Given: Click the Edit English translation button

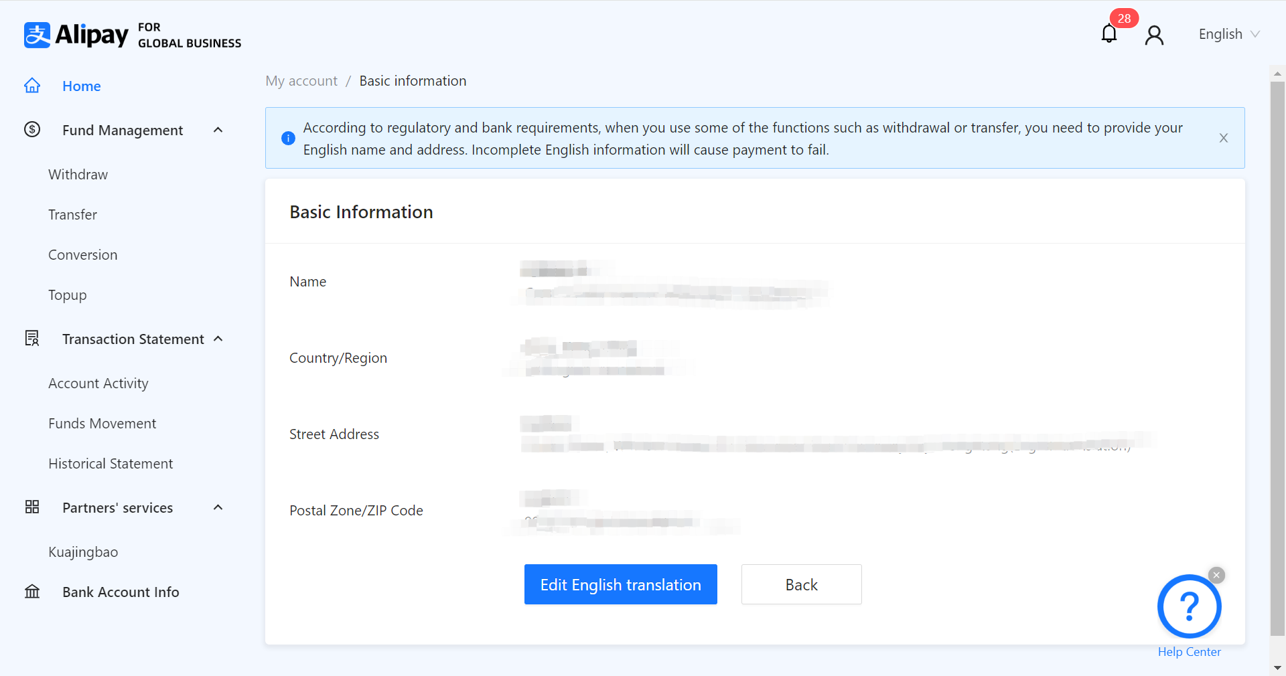Looking at the screenshot, I should pyautogui.click(x=620, y=584).
